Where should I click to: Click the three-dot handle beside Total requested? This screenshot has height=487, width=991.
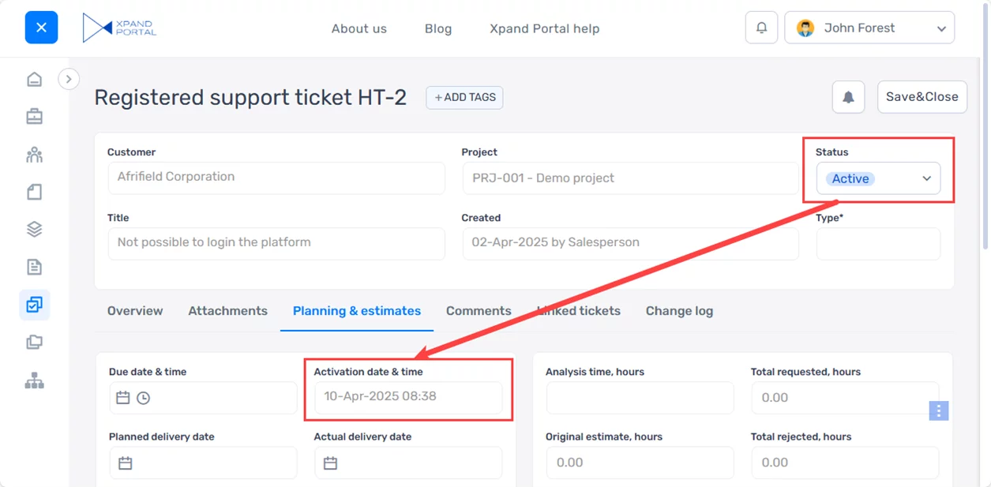point(938,410)
